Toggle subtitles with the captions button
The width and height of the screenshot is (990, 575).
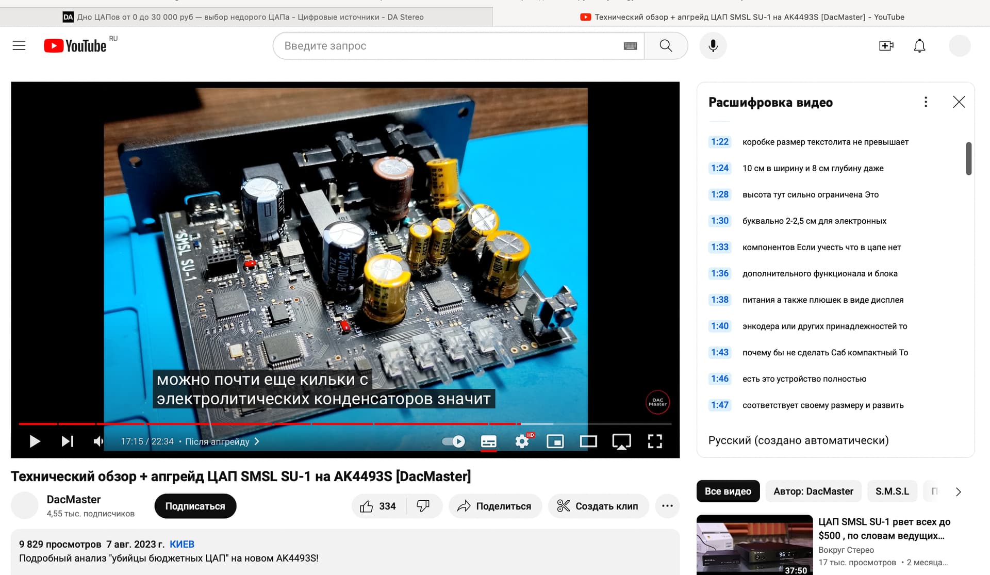click(x=488, y=441)
